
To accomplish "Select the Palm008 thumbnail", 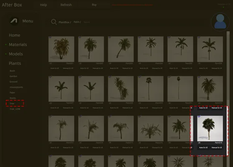I will click(x=91, y=89).
